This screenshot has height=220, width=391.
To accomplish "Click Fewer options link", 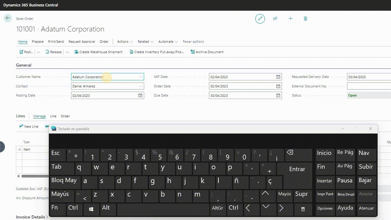I will pyautogui.click(x=193, y=42).
